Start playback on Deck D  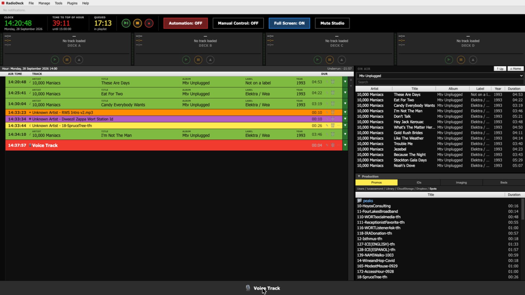coord(449,60)
